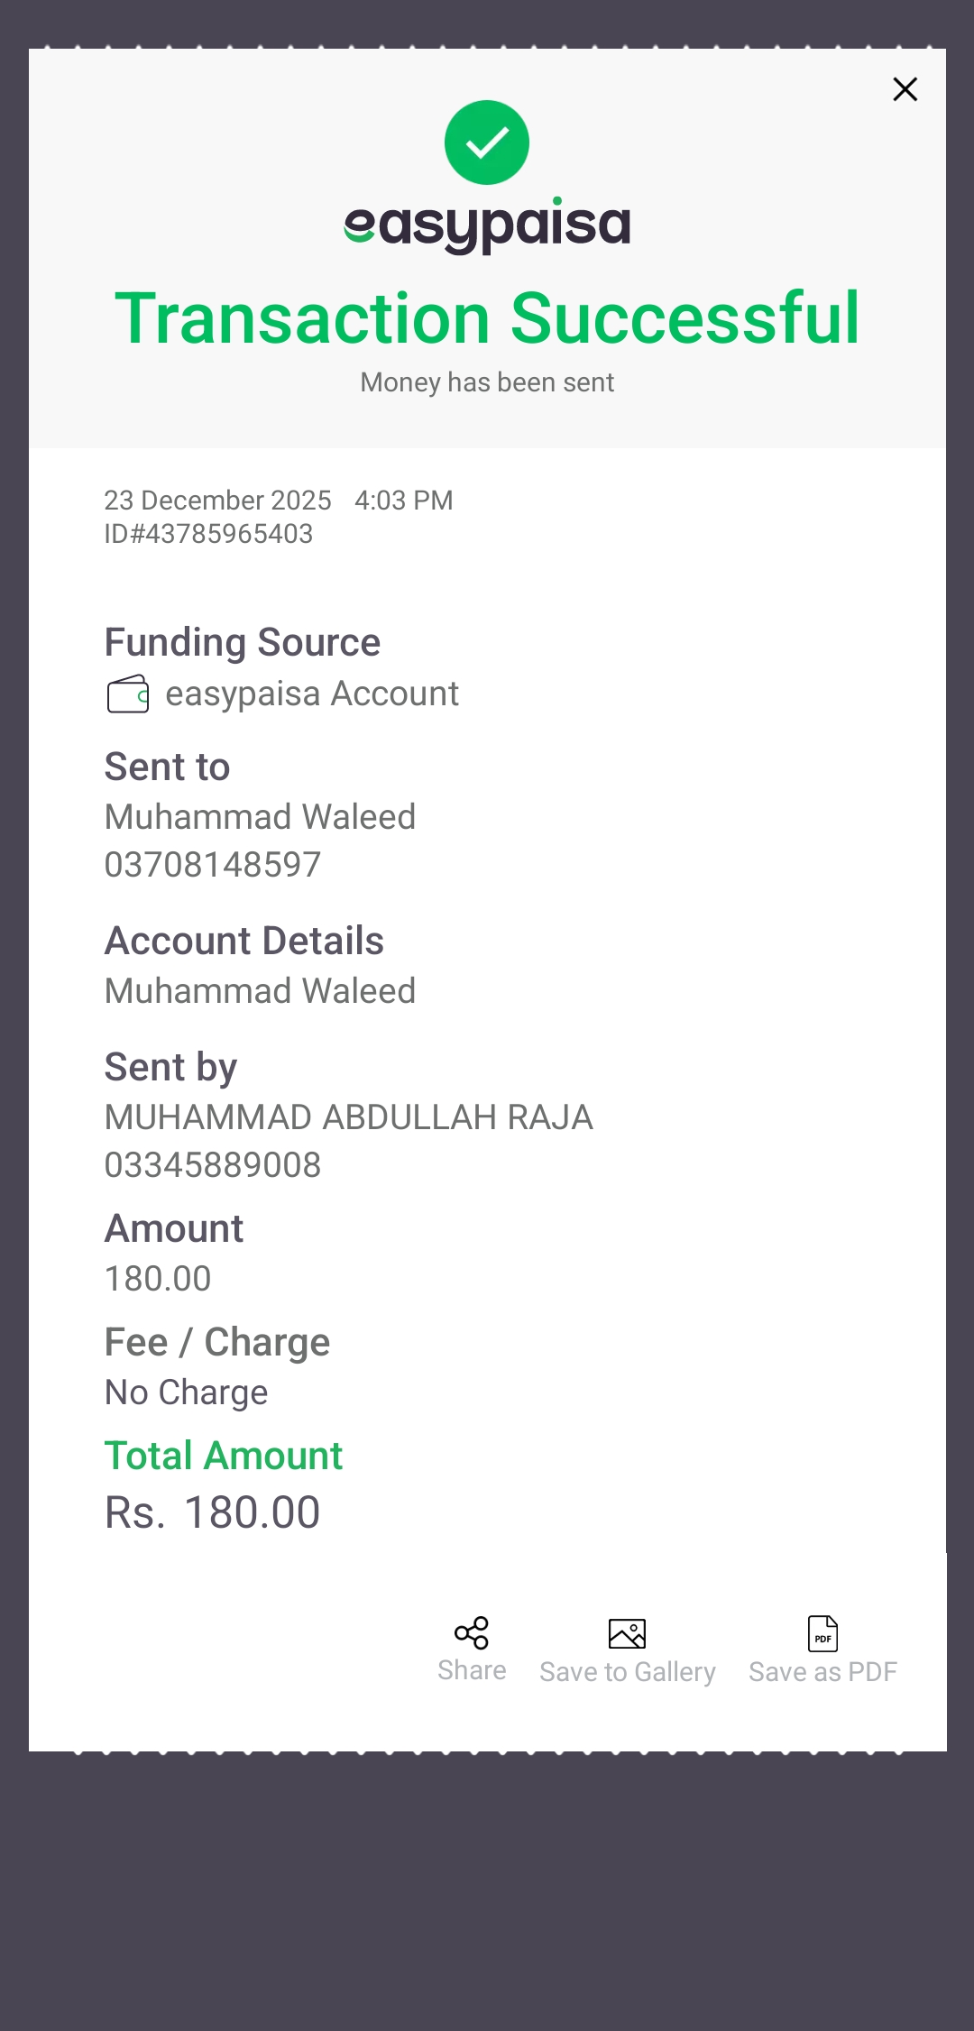This screenshot has width=974, height=2031.
Task: Tap the Save as PDF file icon
Action: (822, 1633)
